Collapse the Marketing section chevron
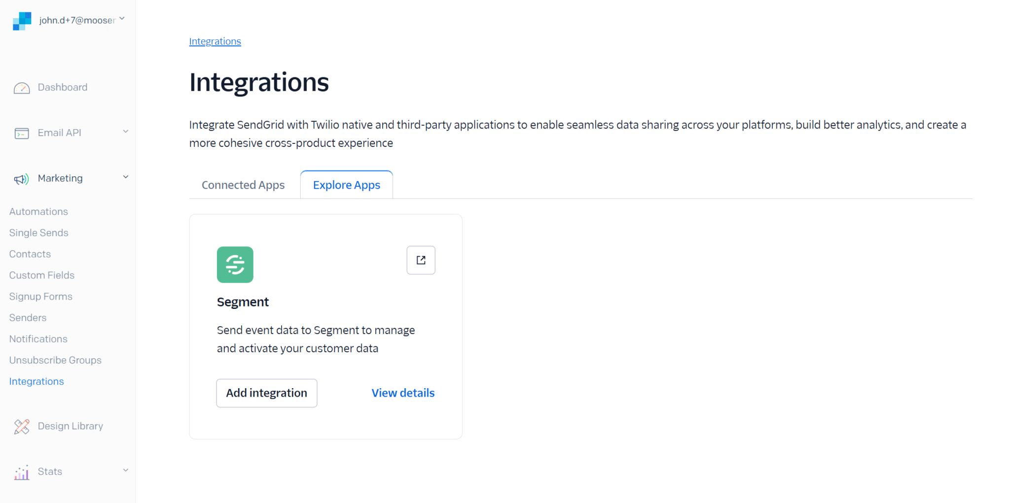This screenshot has height=503, width=1010. (x=126, y=177)
